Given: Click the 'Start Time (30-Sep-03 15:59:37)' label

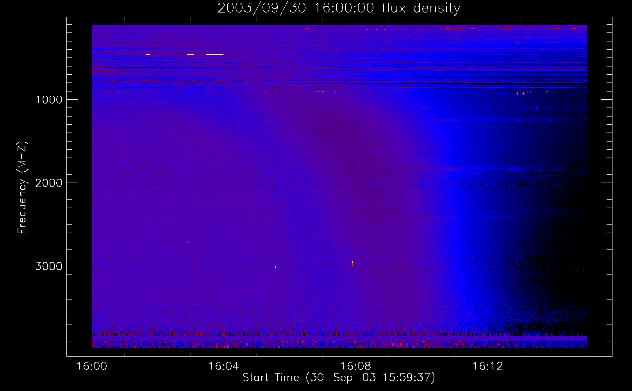Looking at the screenshot, I should click(x=339, y=378).
